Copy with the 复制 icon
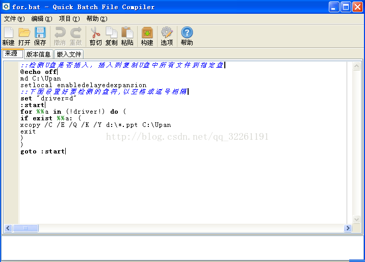This screenshot has width=365, height=262. coord(111,36)
